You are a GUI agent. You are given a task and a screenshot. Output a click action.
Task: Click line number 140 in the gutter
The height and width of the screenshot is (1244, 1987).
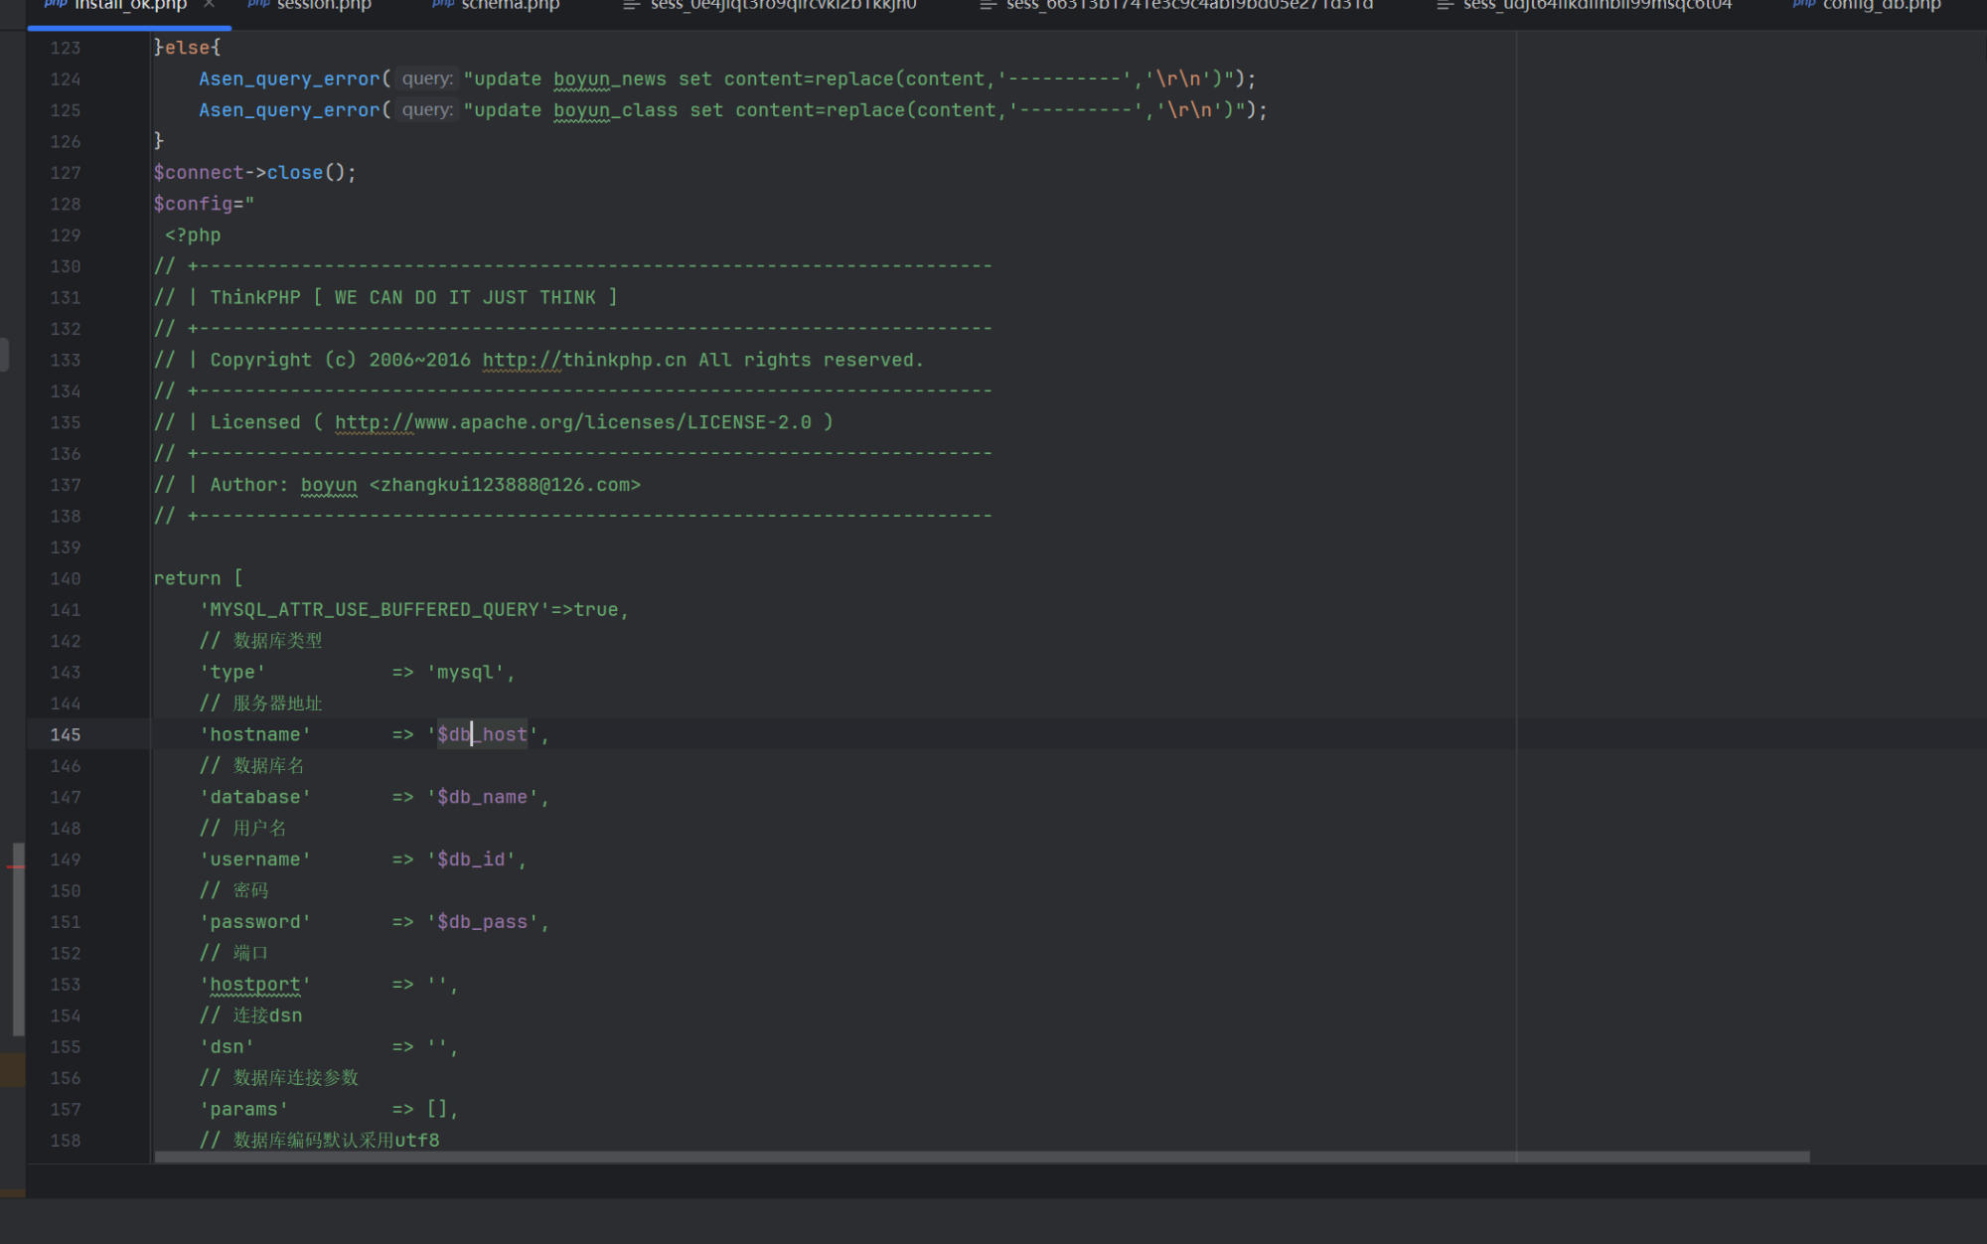point(66,578)
